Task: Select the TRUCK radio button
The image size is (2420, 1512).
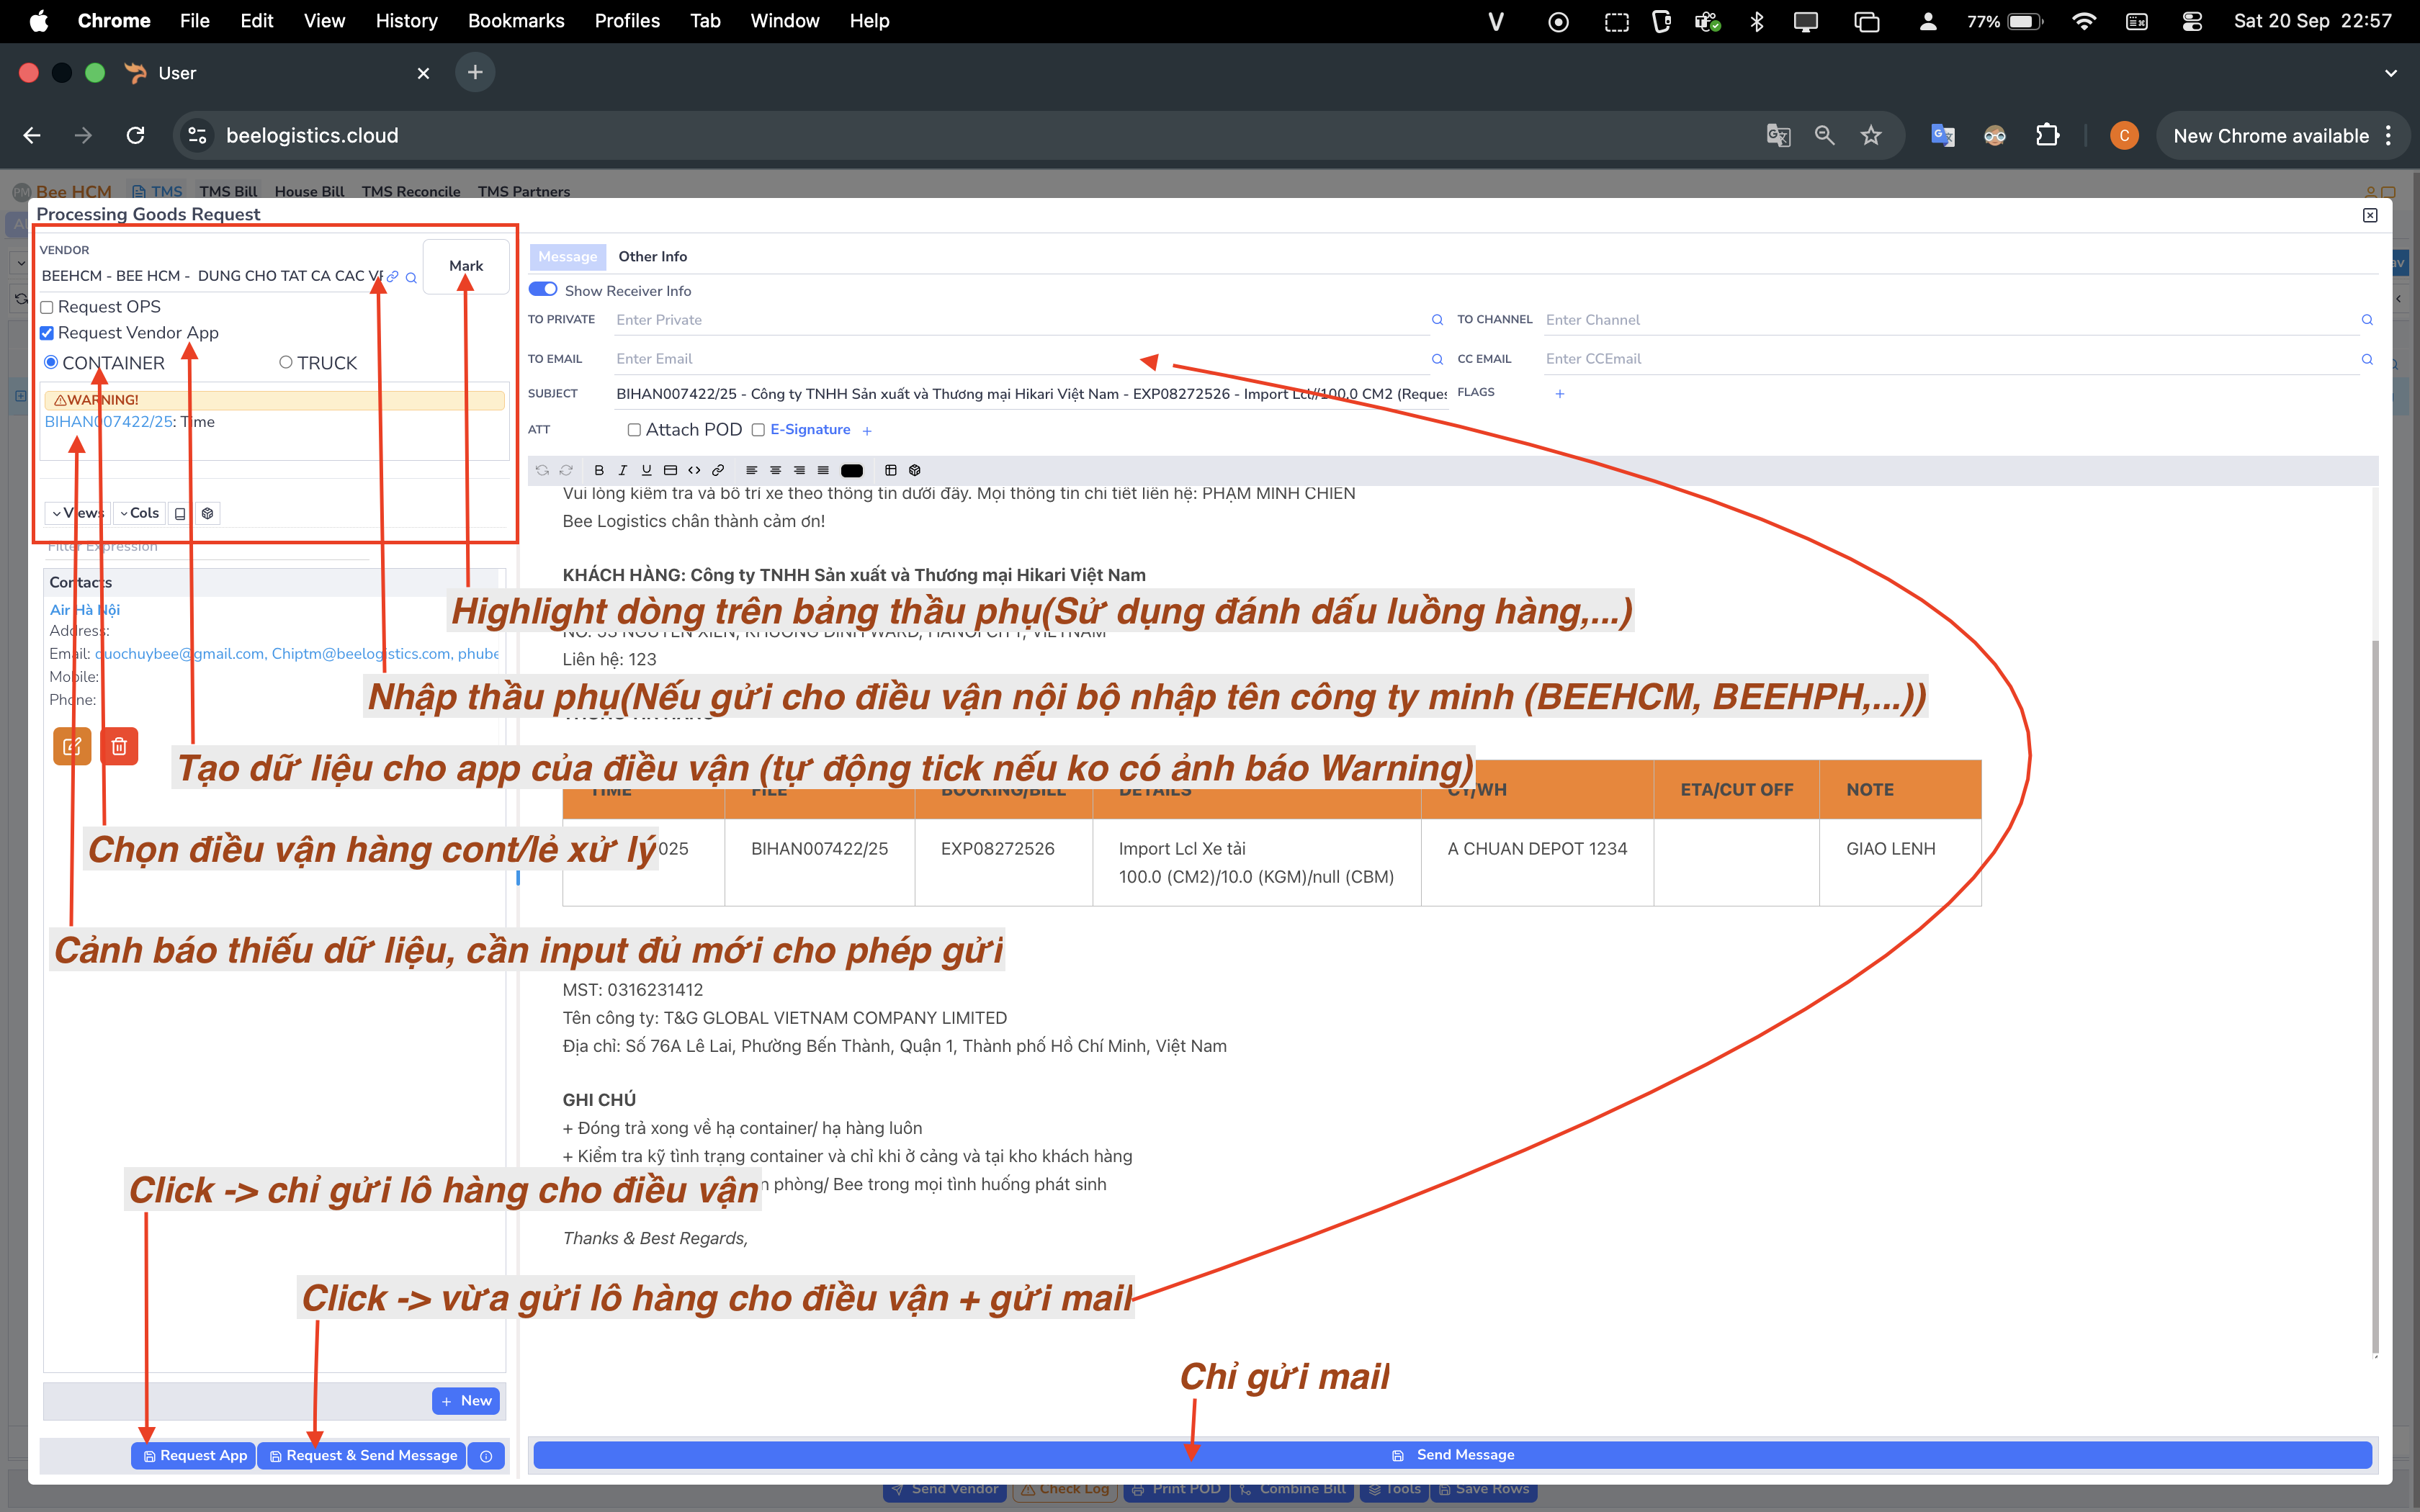Action: pyautogui.click(x=285, y=362)
